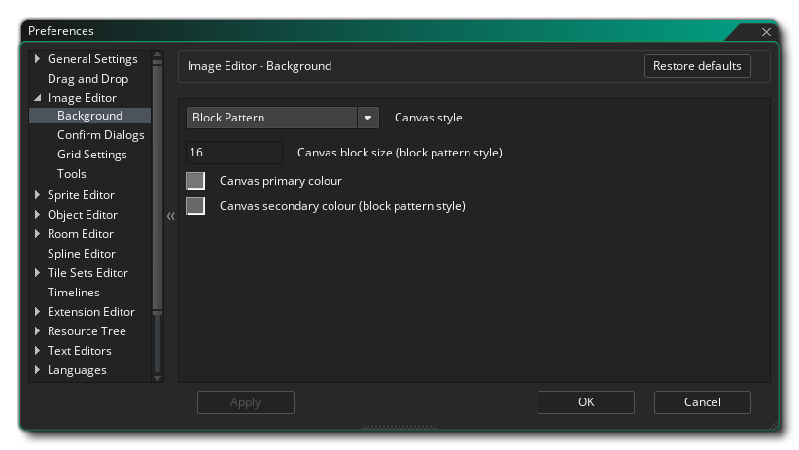Open the Tools preferences page
This screenshot has height=450, width=799.
72,174
